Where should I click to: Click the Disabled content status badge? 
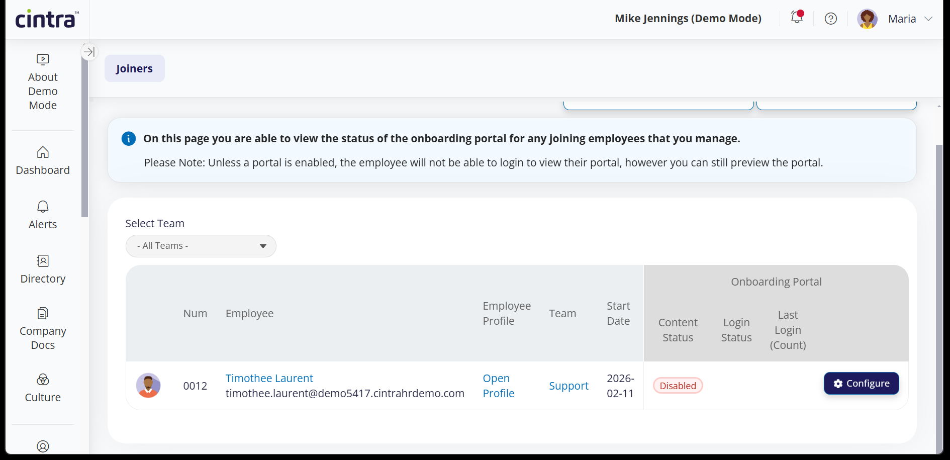coord(678,386)
